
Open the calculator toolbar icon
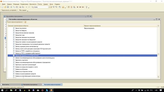coord(69,7)
